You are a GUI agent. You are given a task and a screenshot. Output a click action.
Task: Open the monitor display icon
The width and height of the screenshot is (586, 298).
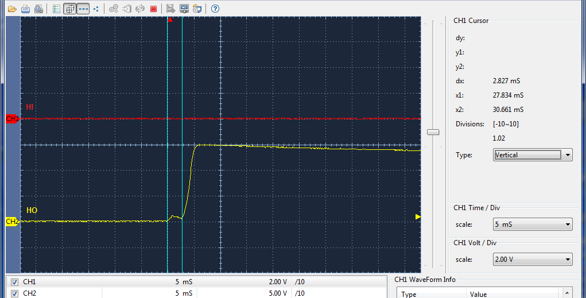coord(184,9)
